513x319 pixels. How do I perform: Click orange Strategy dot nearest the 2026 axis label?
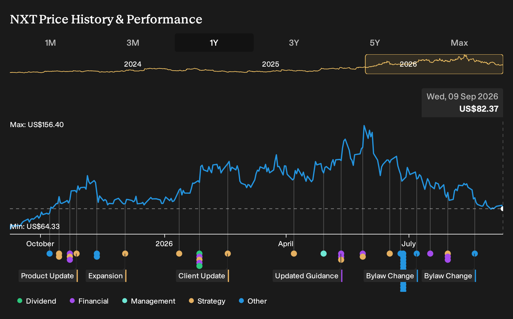[x=179, y=254]
